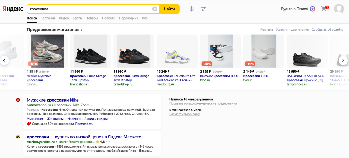
Task: Open the LaRedoute Off-Grid Adventure sneaker thumbnail
Action: (177, 51)
